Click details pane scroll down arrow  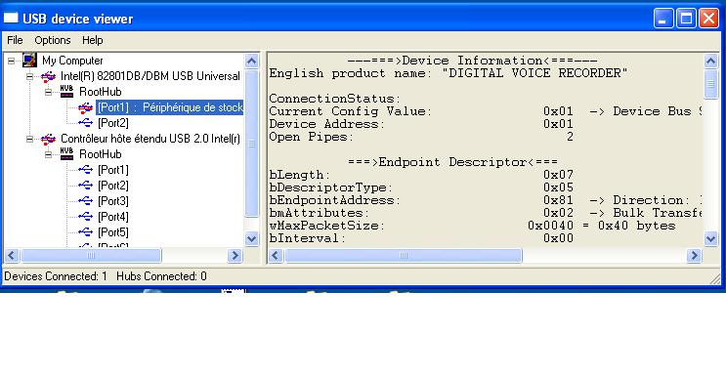710,239
